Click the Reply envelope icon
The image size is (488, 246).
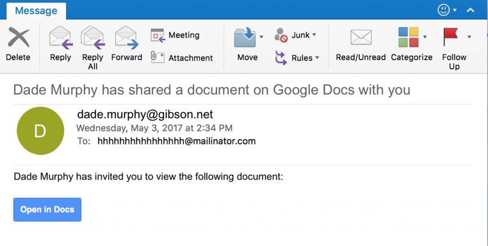(61, 37)
